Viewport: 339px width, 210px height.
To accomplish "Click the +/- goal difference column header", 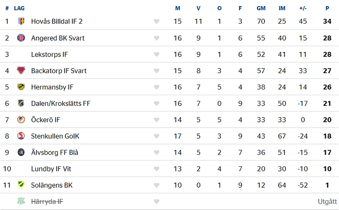I will [x=303, y=8].
